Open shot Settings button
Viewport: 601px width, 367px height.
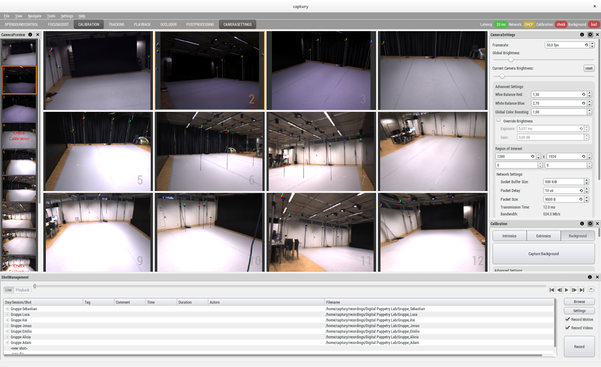tap(579, 311)
